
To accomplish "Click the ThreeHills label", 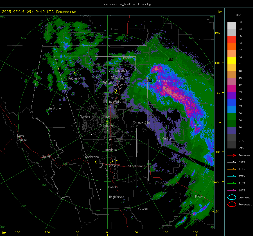I will 141,123.
